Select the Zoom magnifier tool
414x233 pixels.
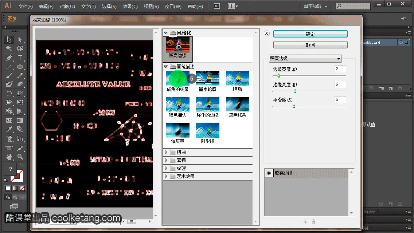[x=20, y=157]
